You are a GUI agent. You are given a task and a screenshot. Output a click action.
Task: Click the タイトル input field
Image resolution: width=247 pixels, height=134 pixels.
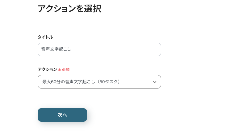tap(99, 49)
